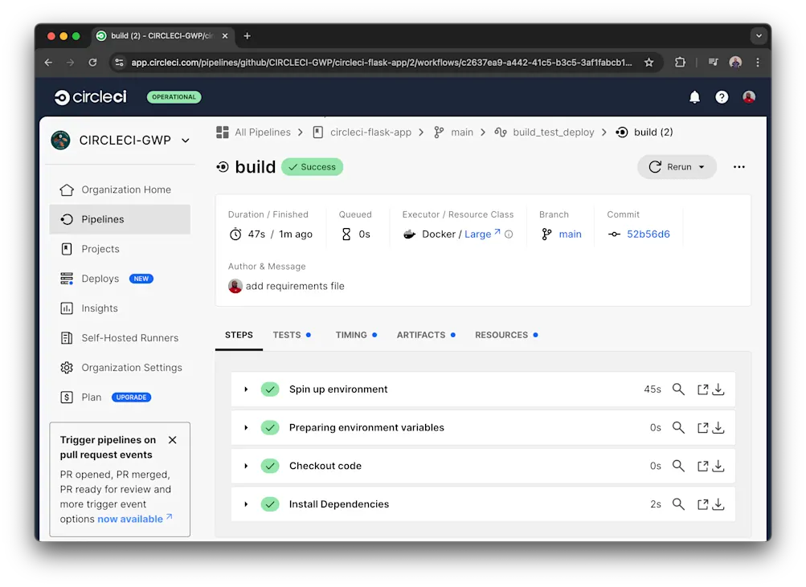Open the three-dot more actions menu
This screenshot has width=806, height=587.
[739, 167]
